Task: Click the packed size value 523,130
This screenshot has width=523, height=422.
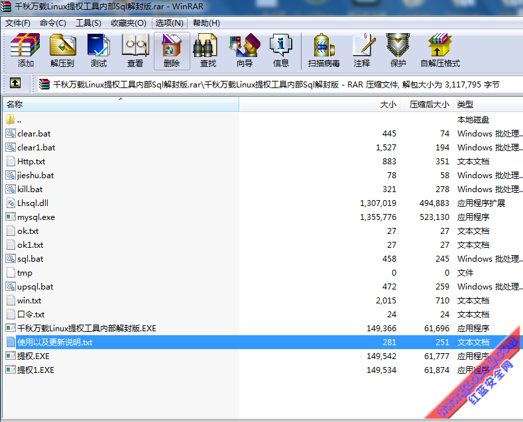Action: point(434,217)
